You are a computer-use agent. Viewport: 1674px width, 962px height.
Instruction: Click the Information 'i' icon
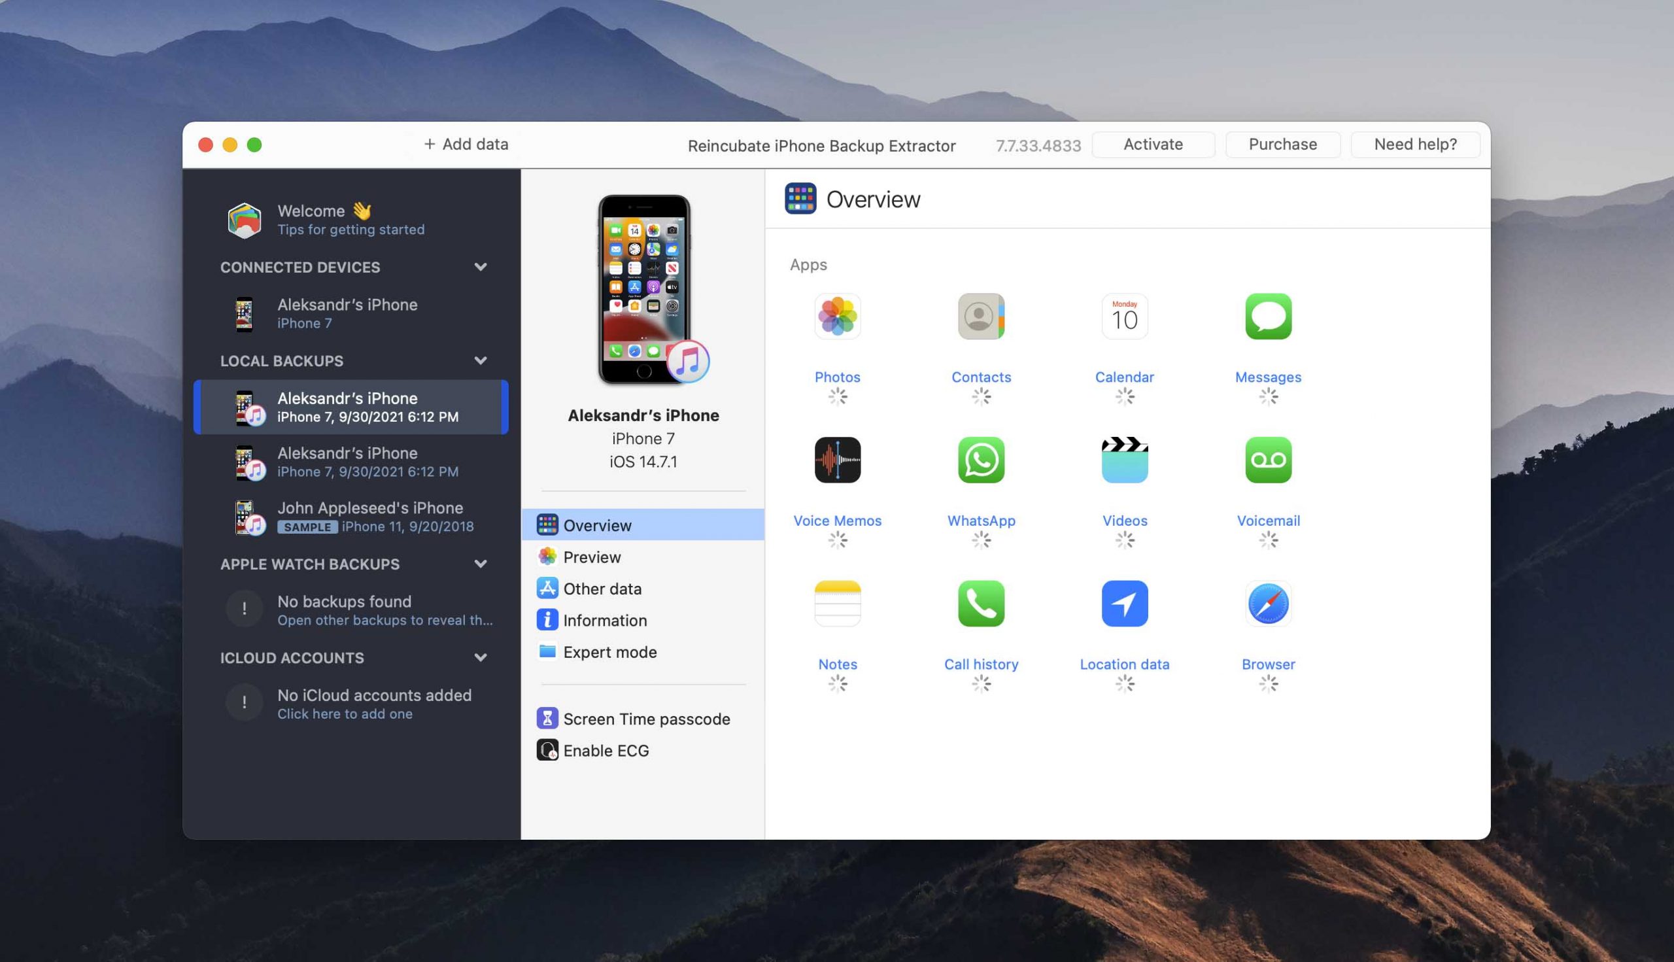pos(547,620)
